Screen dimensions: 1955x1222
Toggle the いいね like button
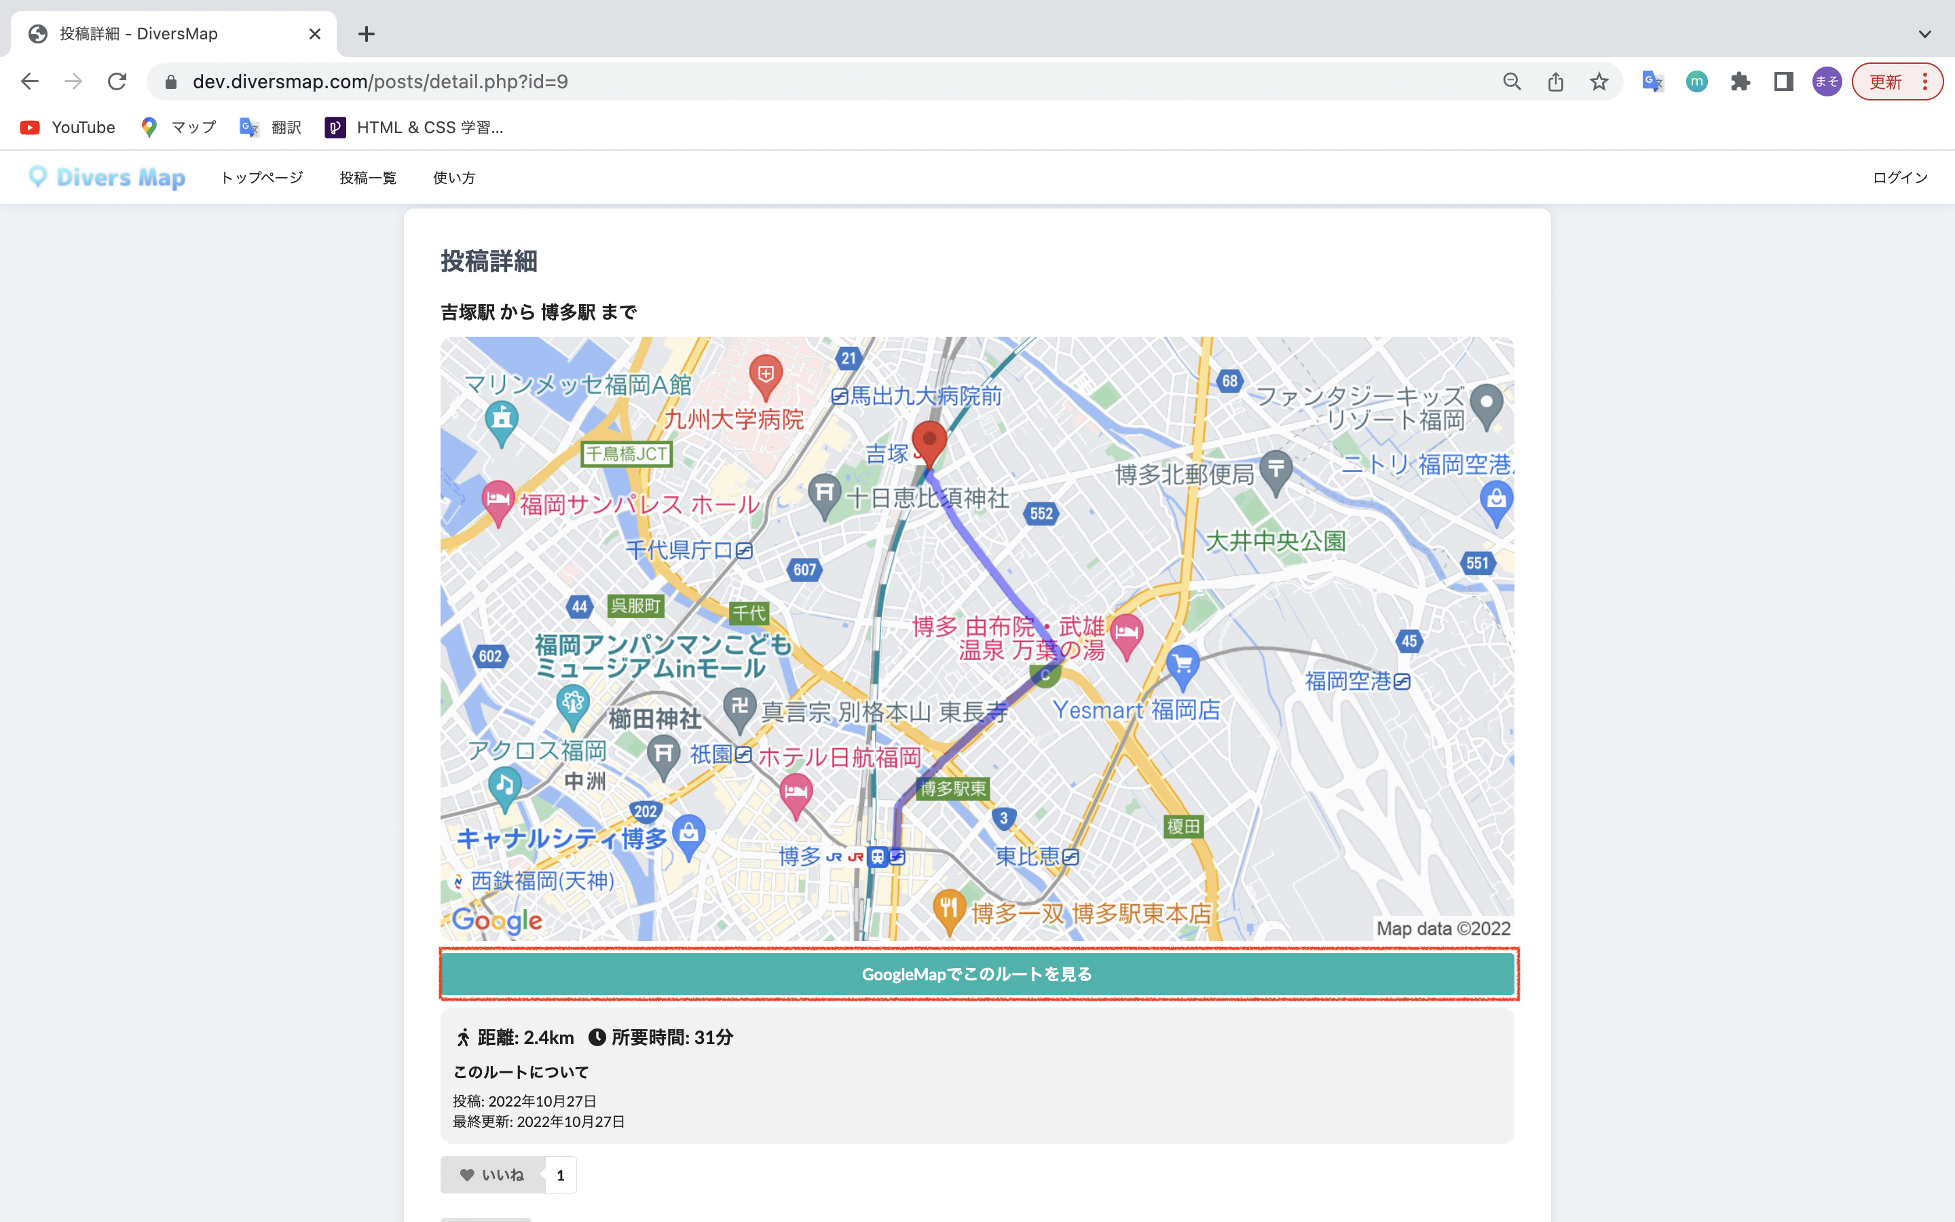[x=494, y=1174]
